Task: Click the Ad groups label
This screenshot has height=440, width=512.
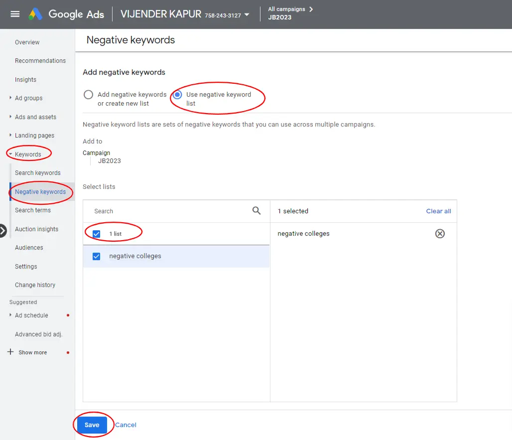Action: [29, 98]
